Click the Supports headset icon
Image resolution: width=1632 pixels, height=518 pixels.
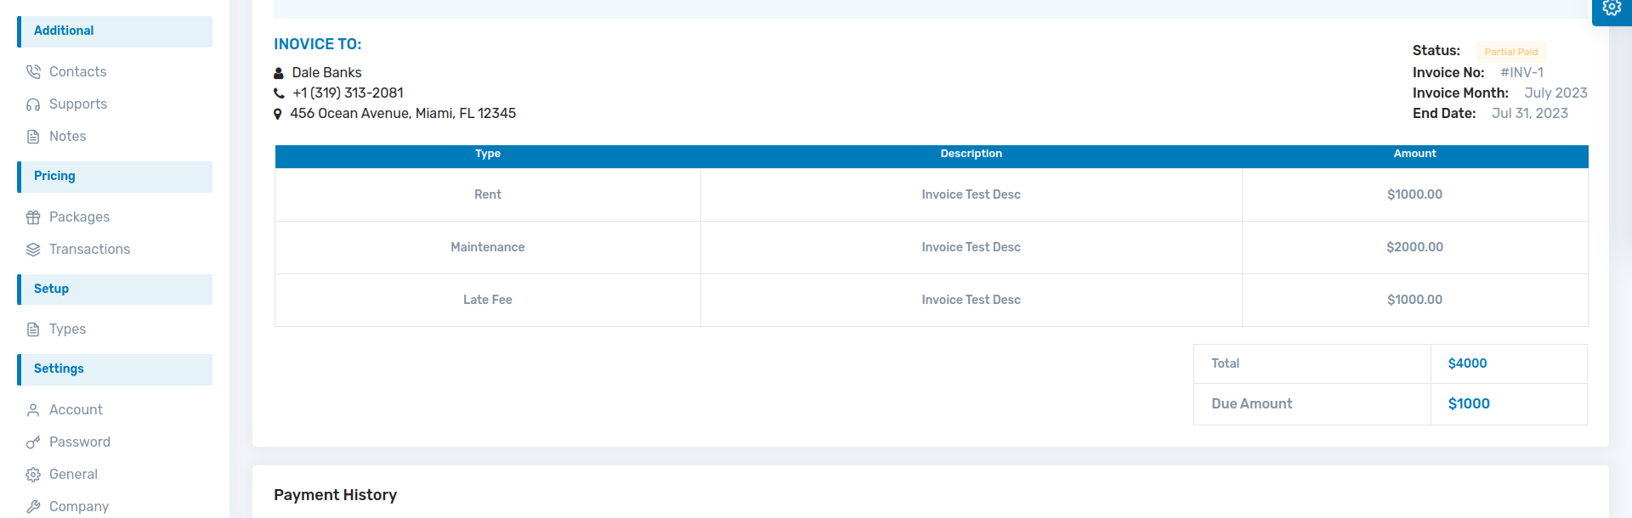[33, 104]
